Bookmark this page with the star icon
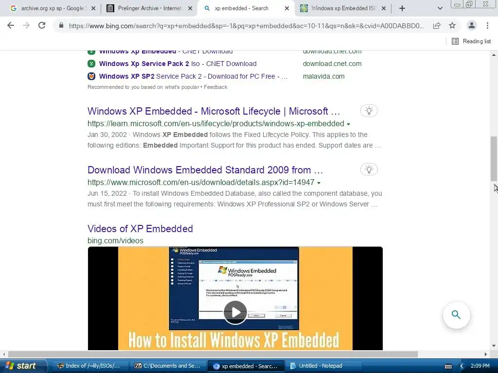The image size is (498, 373). pos(452,25)
